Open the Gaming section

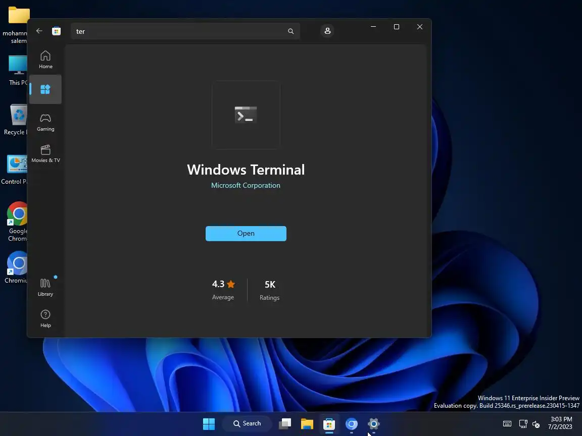click(45, 122)
